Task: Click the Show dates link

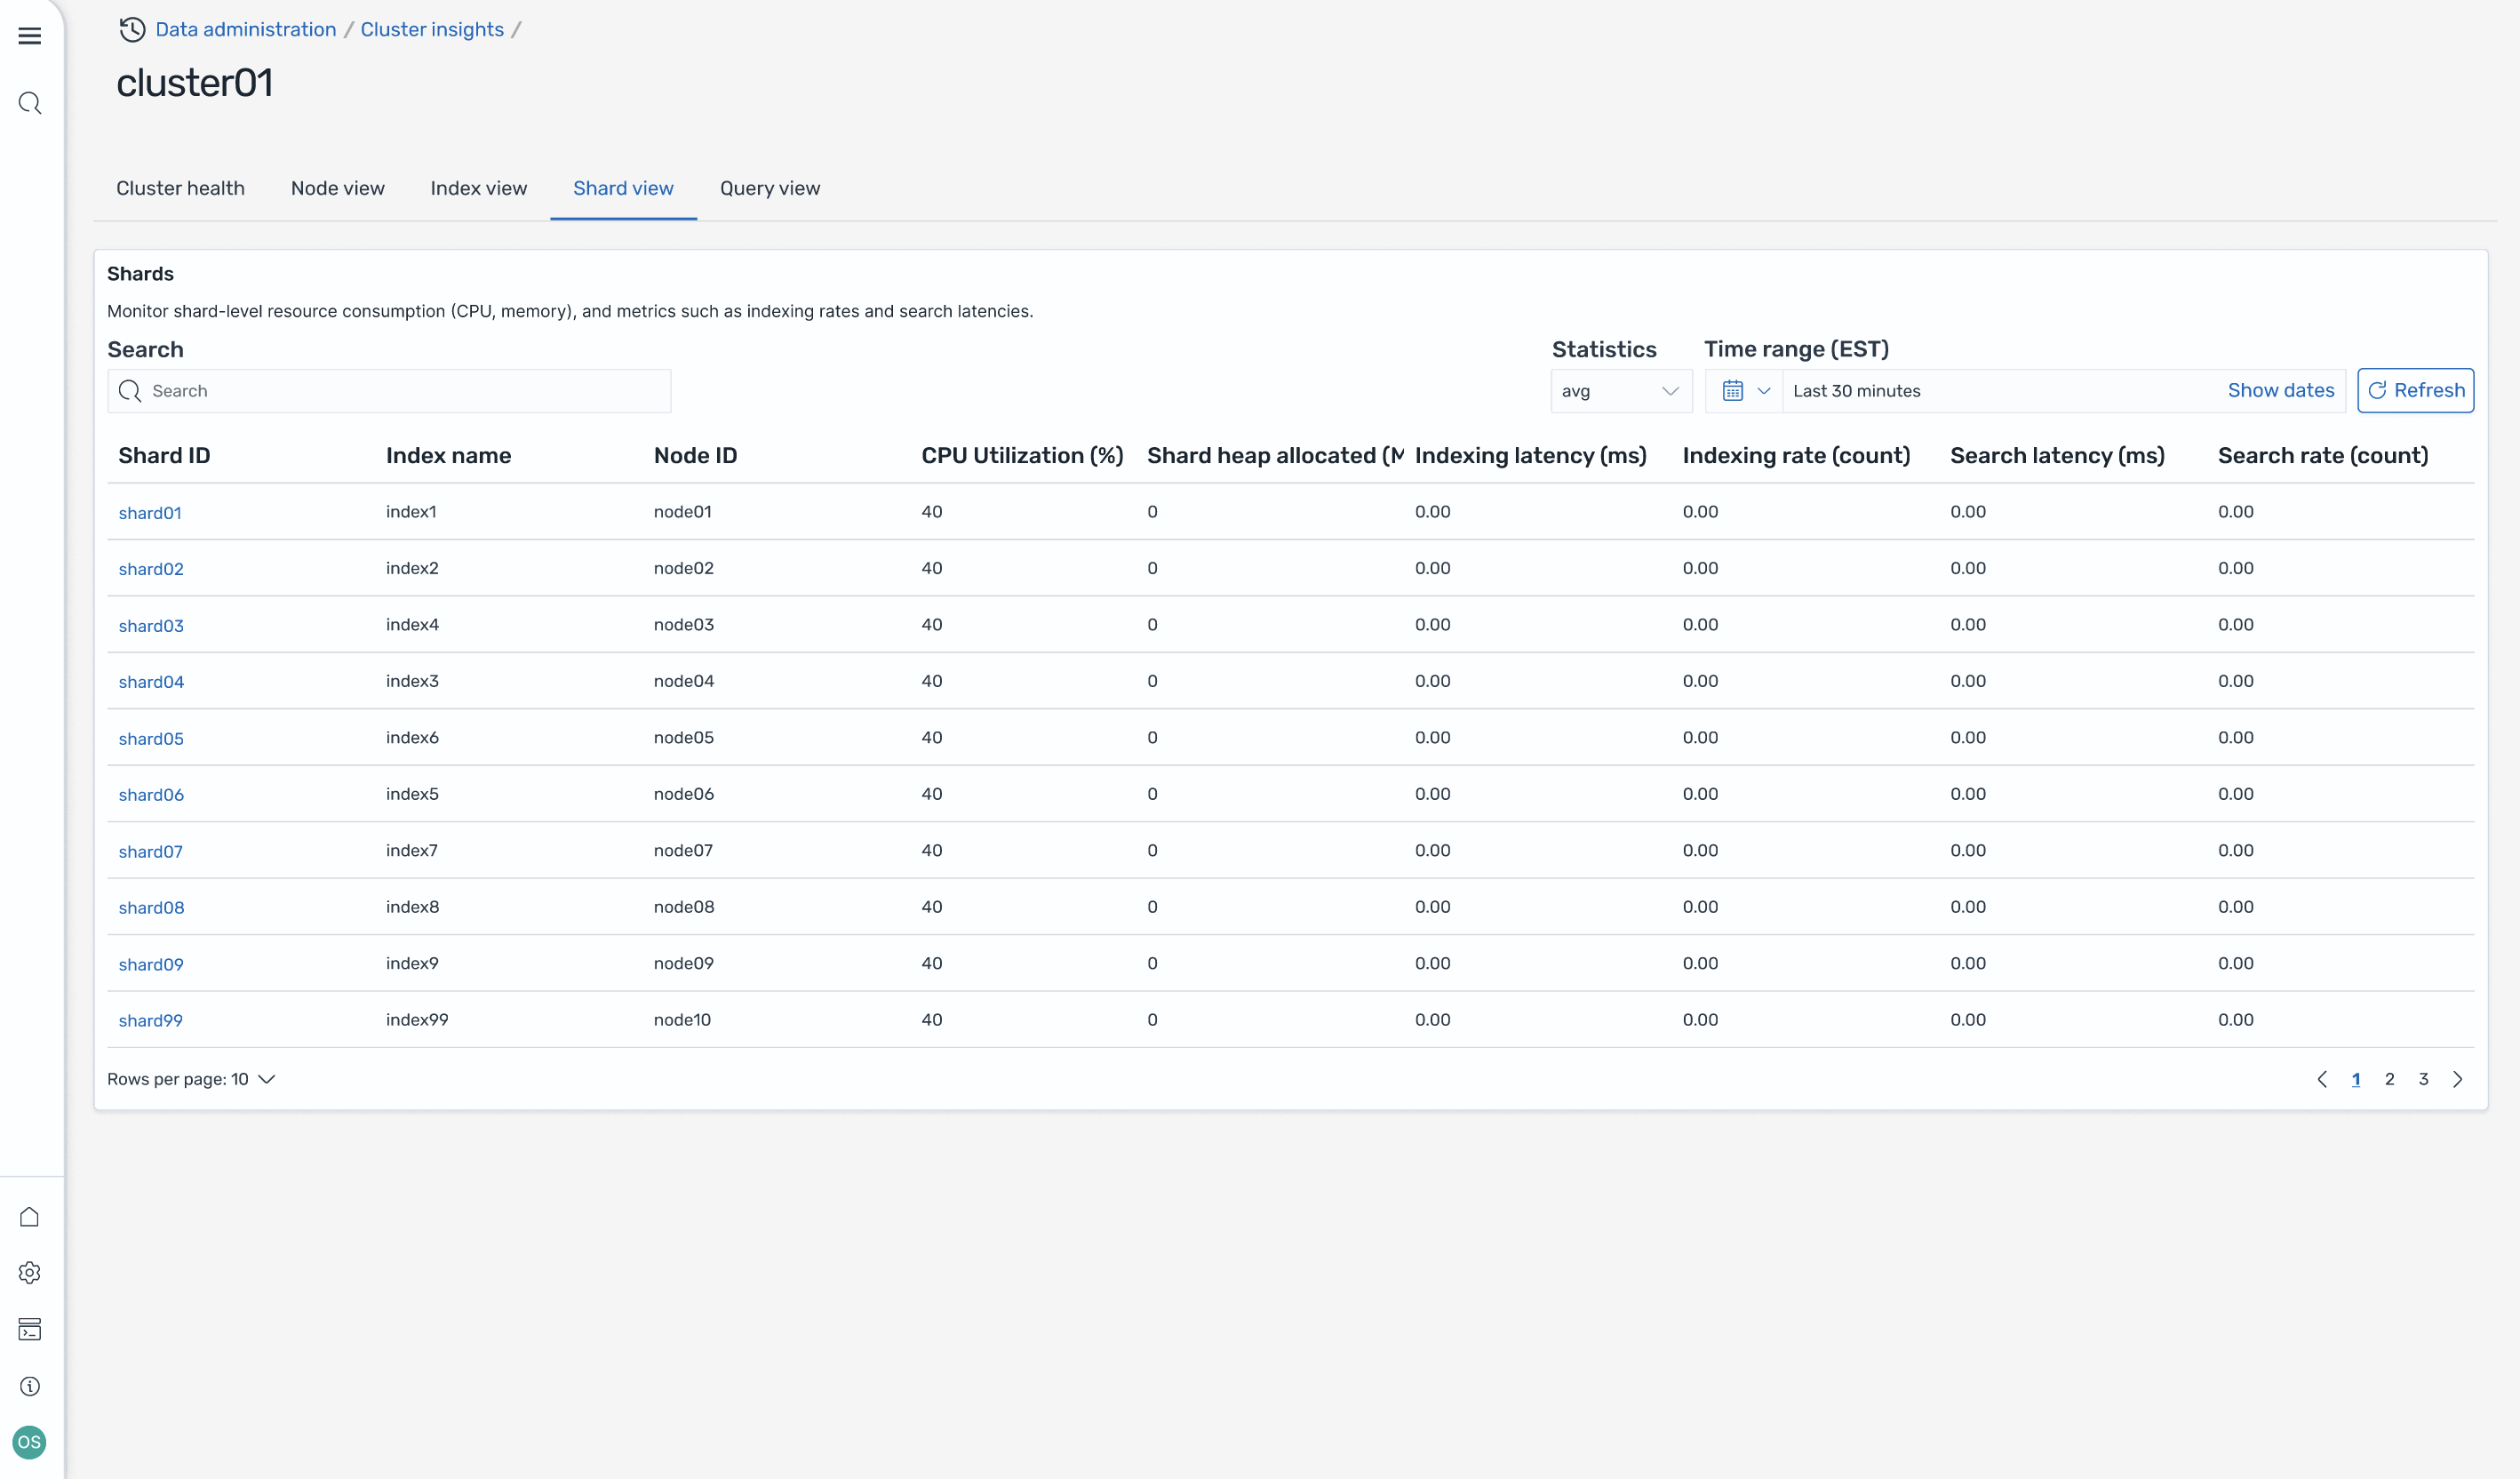Action: pyautogui.click(x=2280, y=391)
